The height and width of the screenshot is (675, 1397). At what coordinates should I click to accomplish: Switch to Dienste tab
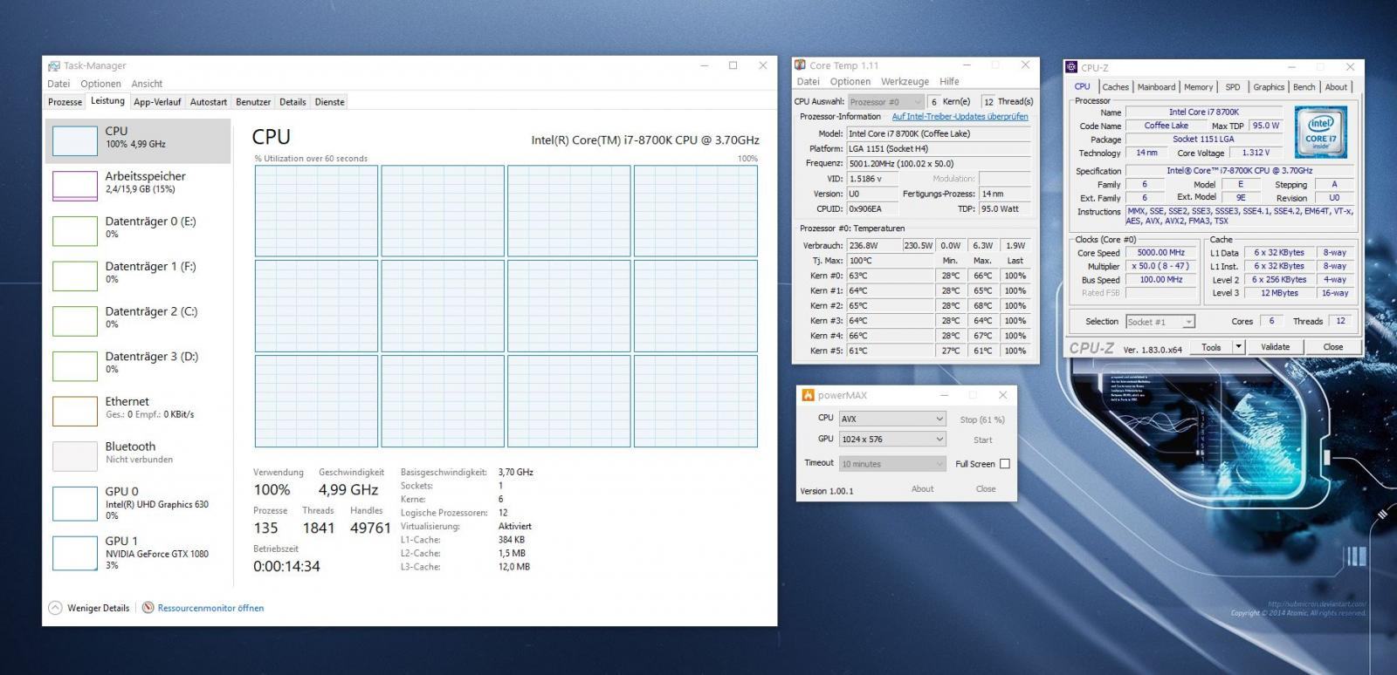pyautogui.click(x=330, y=102)
